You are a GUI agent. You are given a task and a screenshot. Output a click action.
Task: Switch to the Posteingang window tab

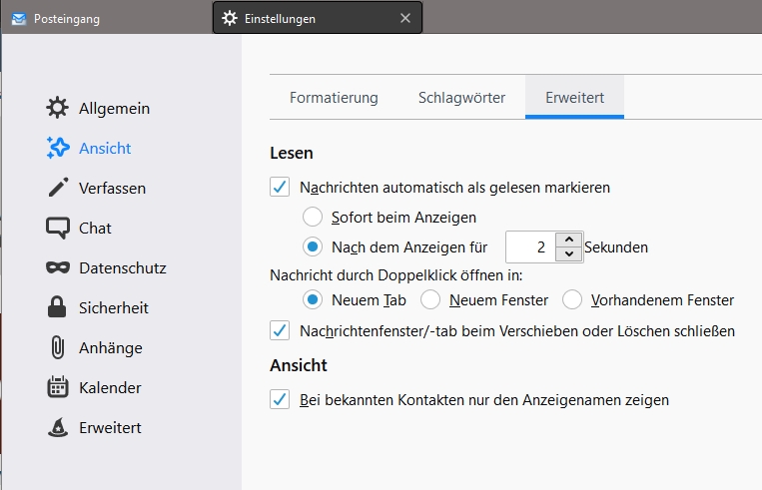66,18
